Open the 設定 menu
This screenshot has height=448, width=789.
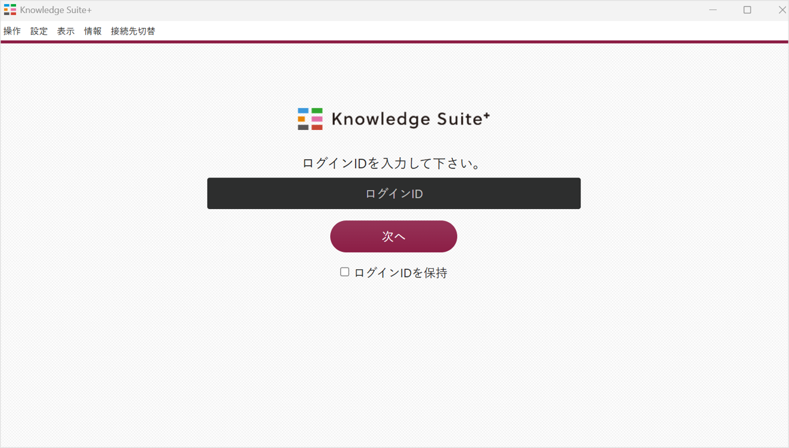tap(39, 31)
